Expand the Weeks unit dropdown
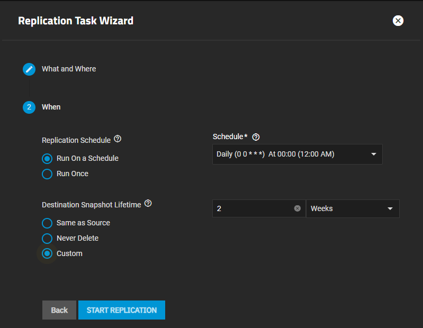Viewport: 423px width, 328px height. pyautogui.click(x=353, y=208)
